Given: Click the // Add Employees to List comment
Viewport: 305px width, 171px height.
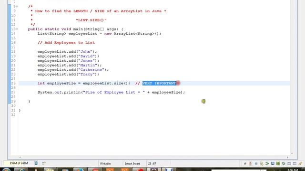Looking at the screenshot, I should tap(66, 43).
